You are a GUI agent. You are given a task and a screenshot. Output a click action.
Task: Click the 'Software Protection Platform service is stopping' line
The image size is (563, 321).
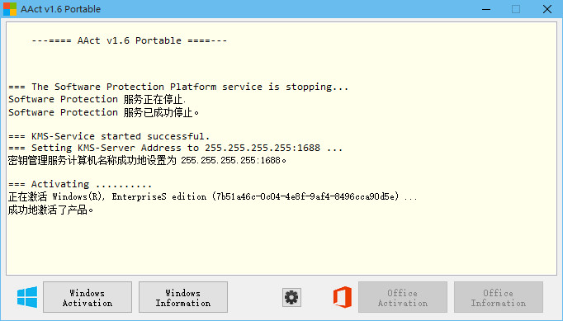coord(178,87)
